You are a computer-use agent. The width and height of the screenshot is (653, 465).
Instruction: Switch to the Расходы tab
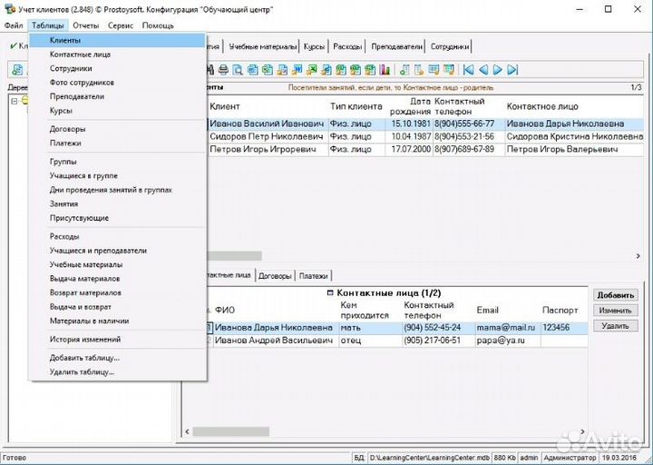coord(347,46)
